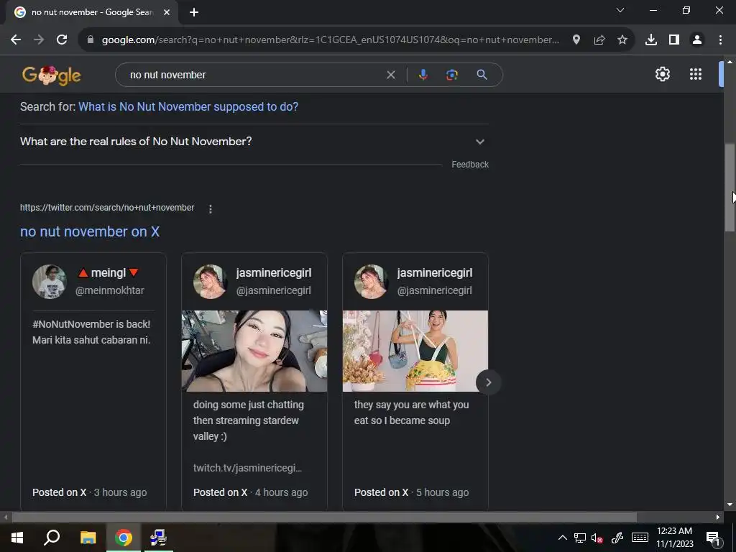The width and height of the screenshot is (736, 552).
Task: Close the no nut november tab
Action: point(167,12)
